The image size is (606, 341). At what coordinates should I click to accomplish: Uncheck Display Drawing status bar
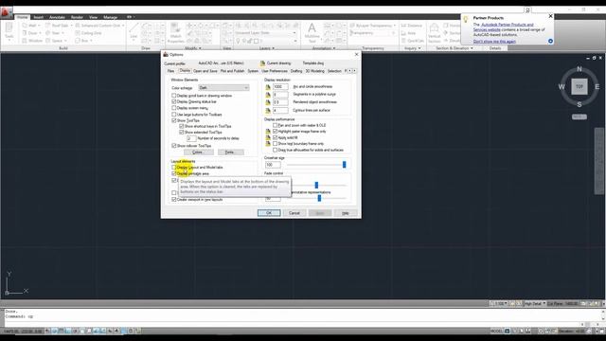coord(173,101)
